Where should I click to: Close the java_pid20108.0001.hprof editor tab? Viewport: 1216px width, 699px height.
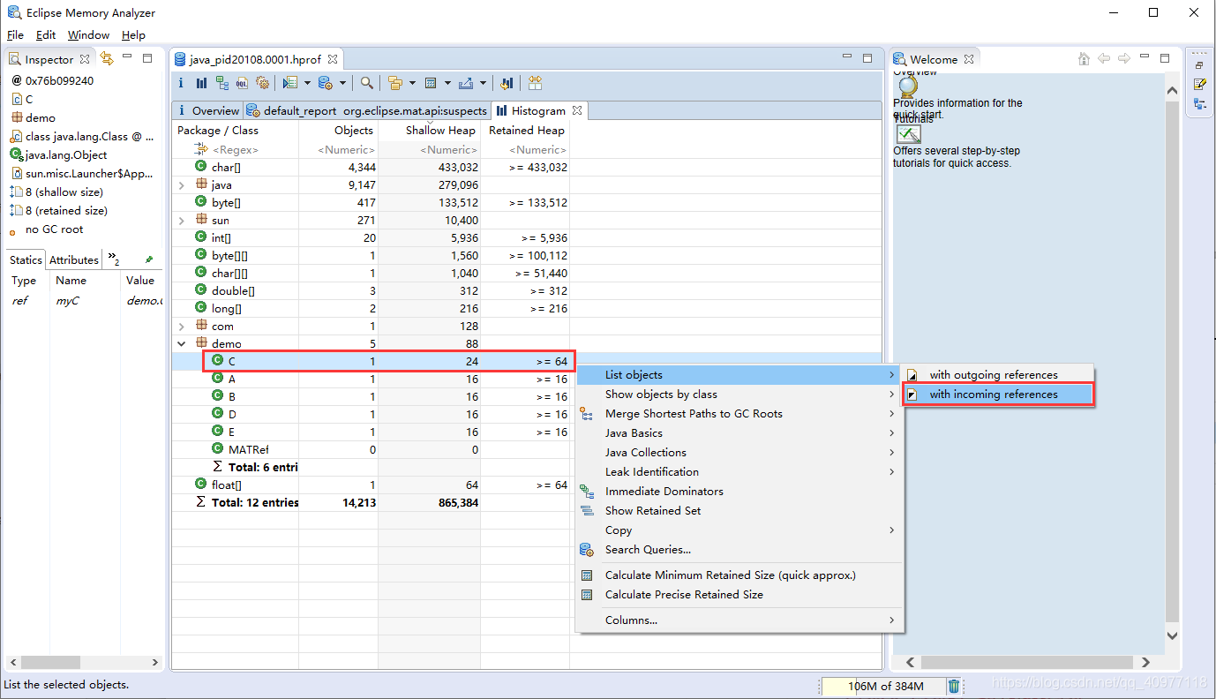(333, 59)
